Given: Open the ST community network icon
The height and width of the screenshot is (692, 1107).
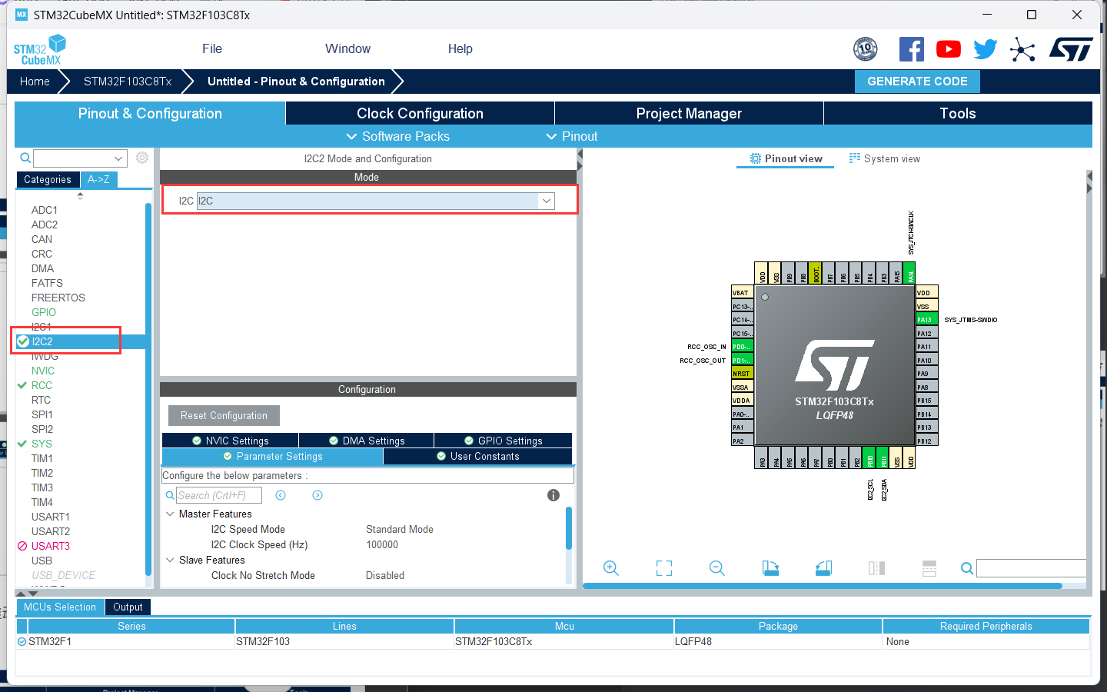Looking at the screenshot, I should 1022,49.
